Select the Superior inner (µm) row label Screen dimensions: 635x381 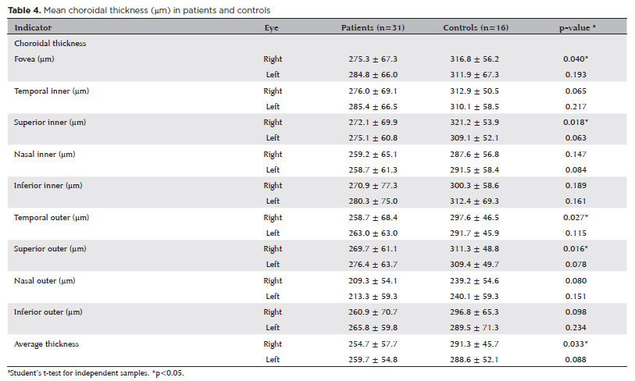52,123
